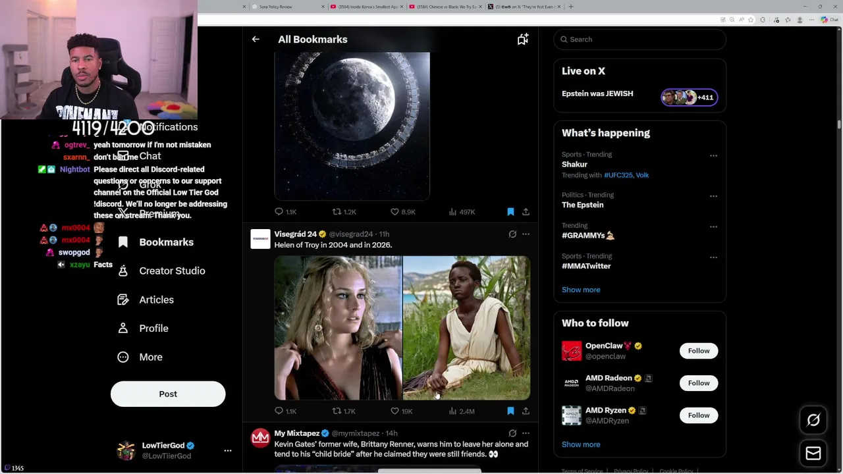The width and height of the screenshot is (843, 474).
Task: Open My Mixtapez profile avatar
Action: (260, 438)
